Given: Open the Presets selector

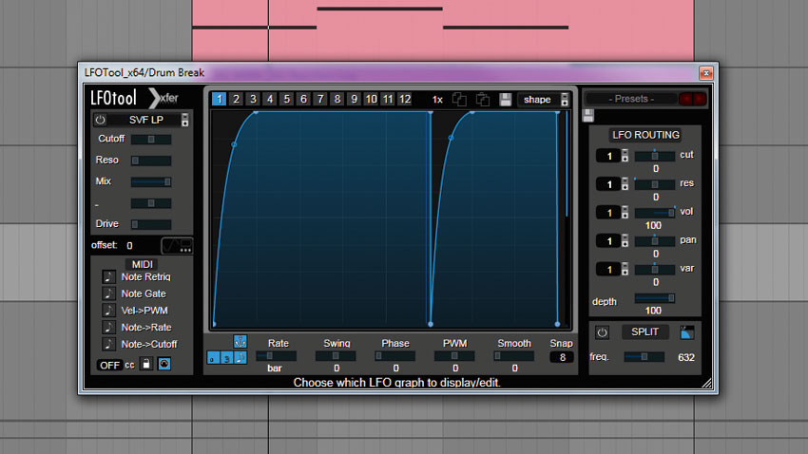Looking at the screenshot, I should tap(631, 99).
